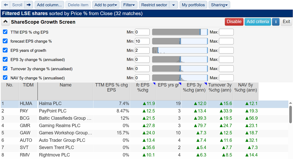
Task: Open the blue info button
Action: (276, 22)
